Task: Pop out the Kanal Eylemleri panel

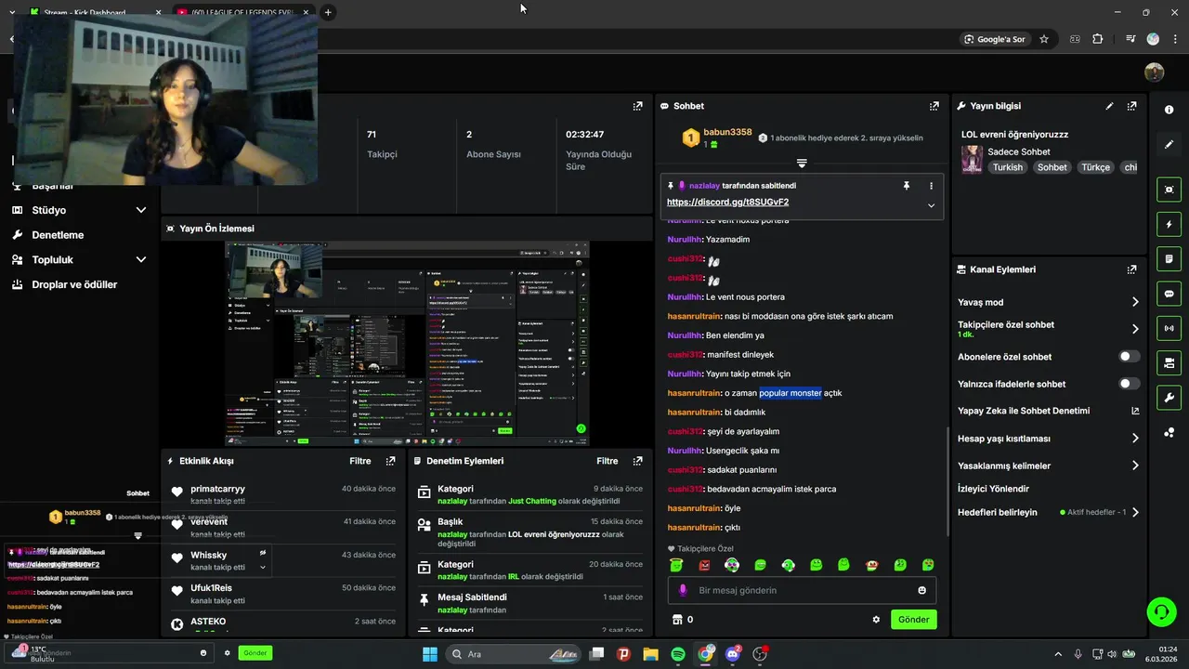Action: [1131, 269]
